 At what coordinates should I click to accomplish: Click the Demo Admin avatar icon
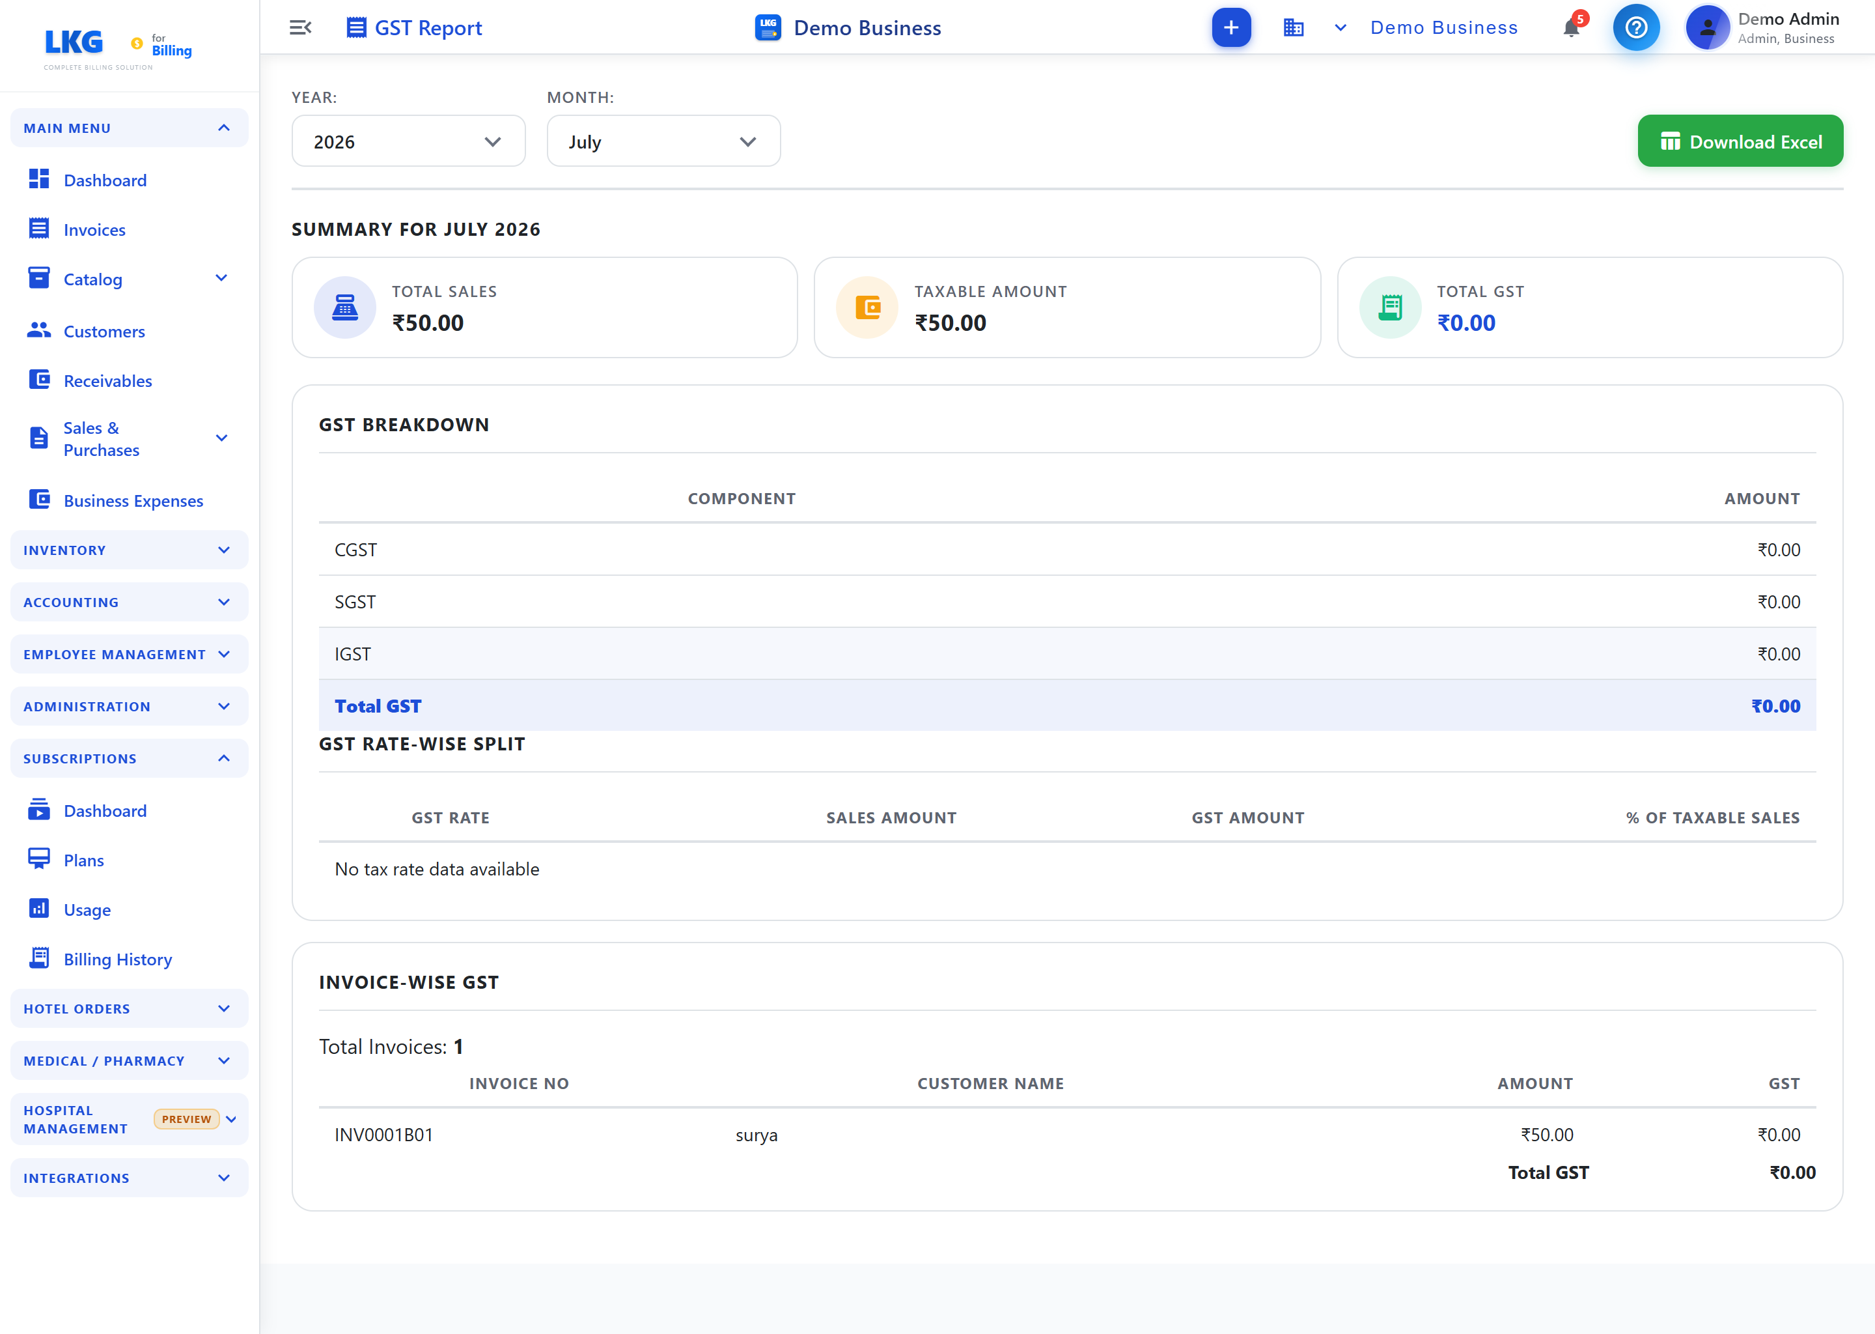pos(1707,28)
